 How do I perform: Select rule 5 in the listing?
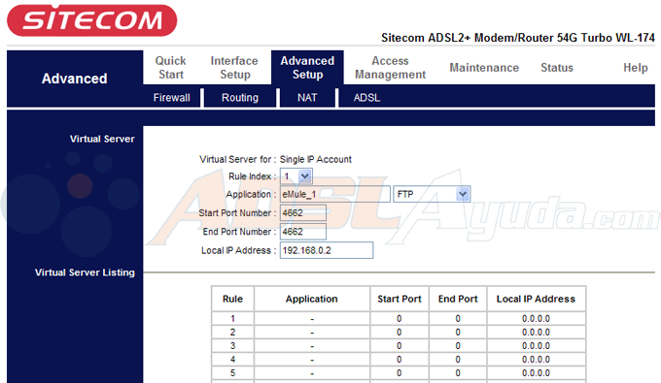pos(232,373)
